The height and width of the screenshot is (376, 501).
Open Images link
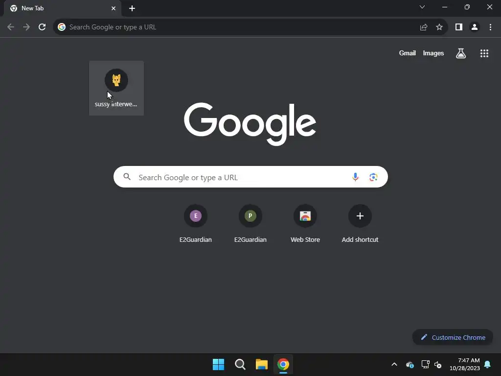433,53
